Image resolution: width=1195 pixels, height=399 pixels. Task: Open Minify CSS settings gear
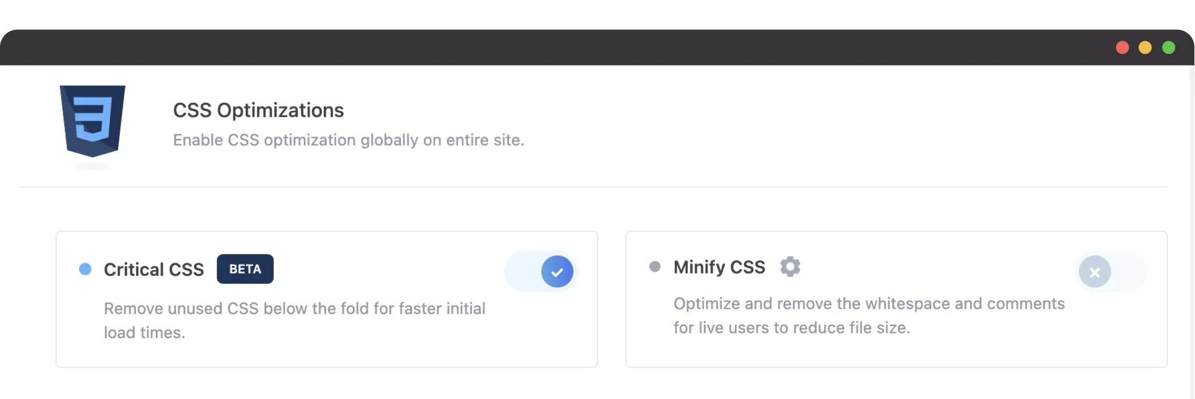coord(790,267)
